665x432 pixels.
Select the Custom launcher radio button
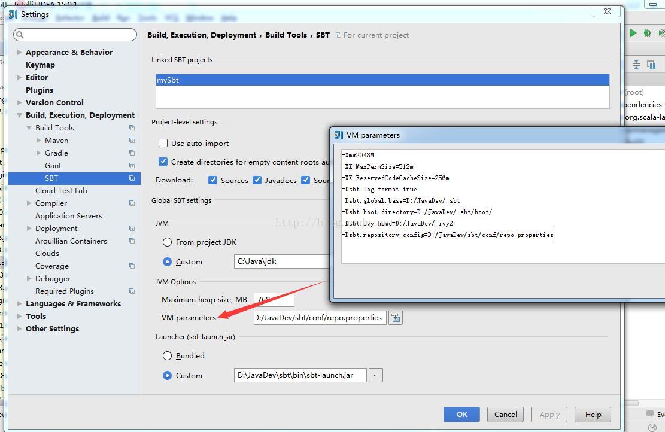[167, 376]
